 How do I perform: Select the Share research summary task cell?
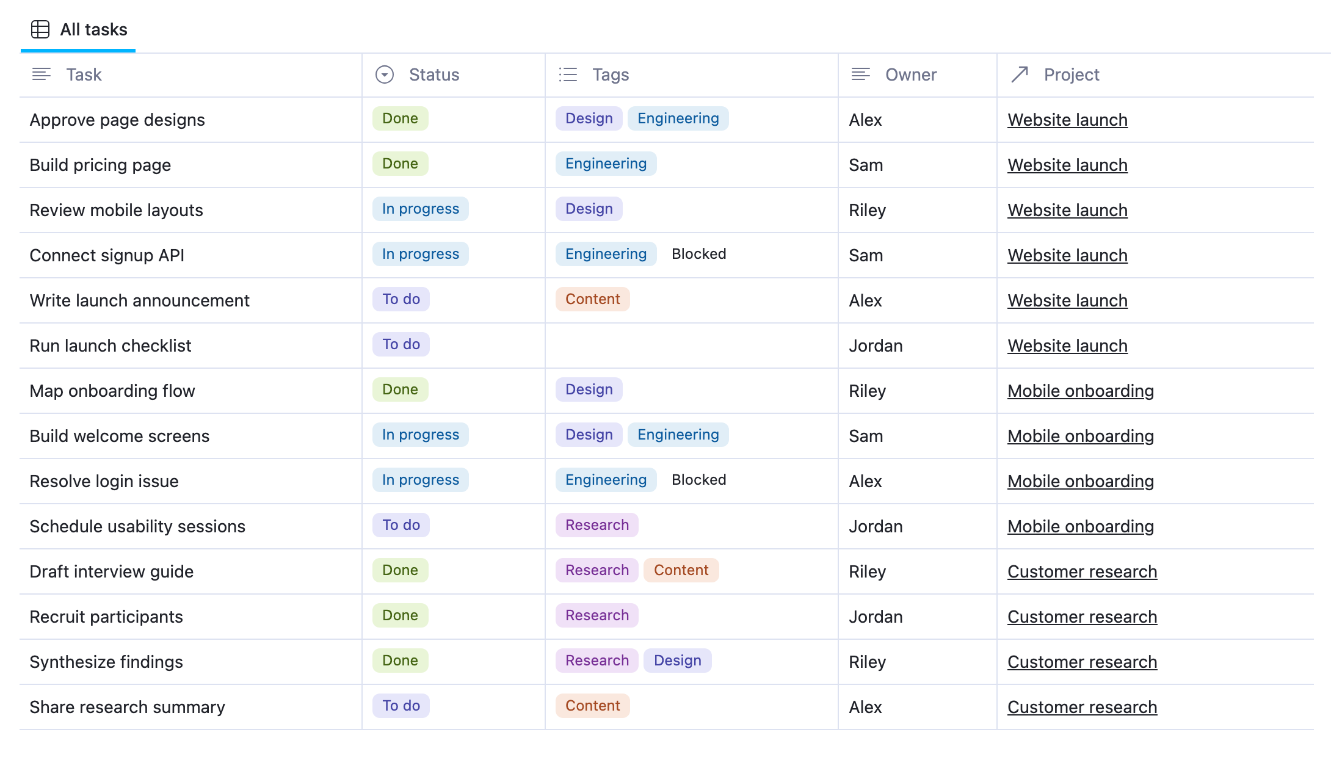[x=190, y=707]
